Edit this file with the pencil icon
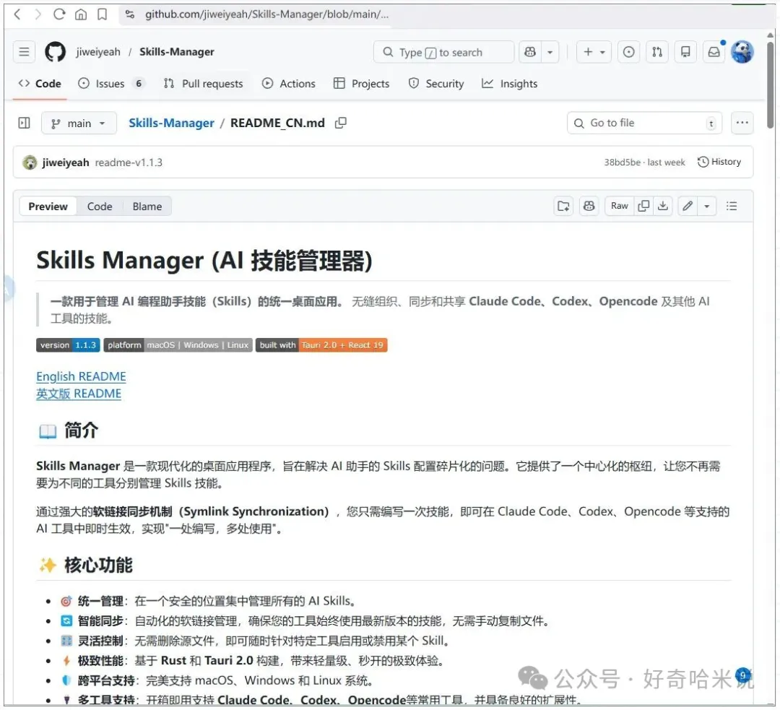The height and width of the screenshot is (710, 780). point(688,206)
